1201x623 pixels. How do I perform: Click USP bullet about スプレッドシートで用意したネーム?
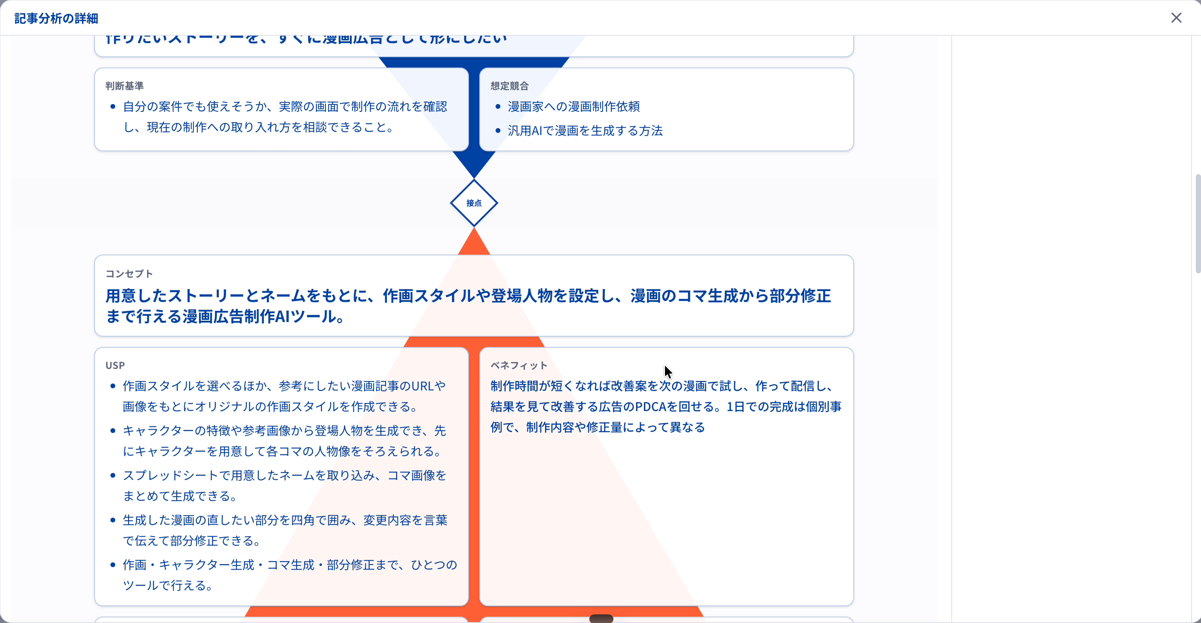tap(285, 485)
